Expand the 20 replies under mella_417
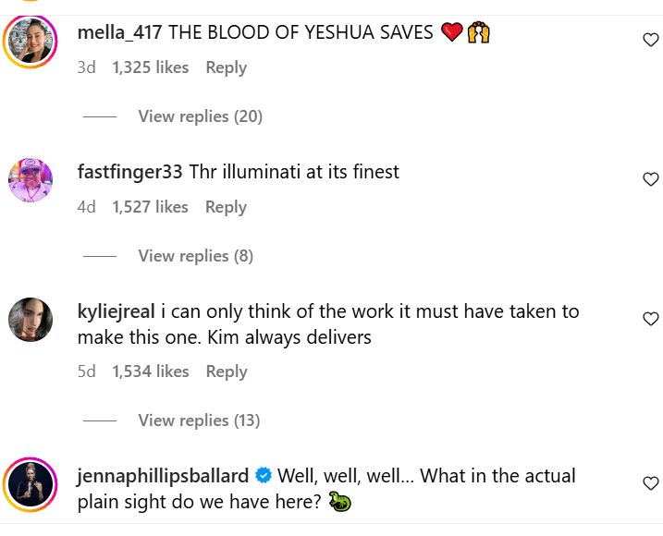The height and width of the screenshot is (536, 663). click(x=200, y=116)
